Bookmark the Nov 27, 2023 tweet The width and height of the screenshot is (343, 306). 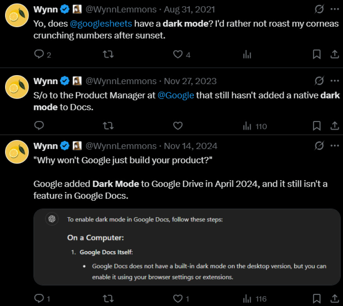click(x=316, y=126)
